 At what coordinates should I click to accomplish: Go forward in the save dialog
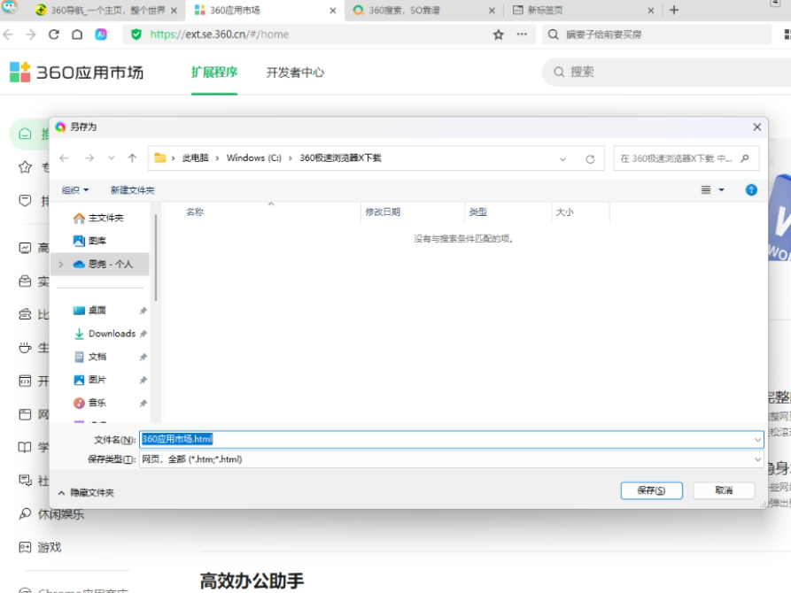[89, 158]
